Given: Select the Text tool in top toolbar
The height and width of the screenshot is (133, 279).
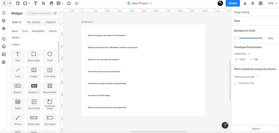Looking at the screenshot, I should [x=36, y=3].
